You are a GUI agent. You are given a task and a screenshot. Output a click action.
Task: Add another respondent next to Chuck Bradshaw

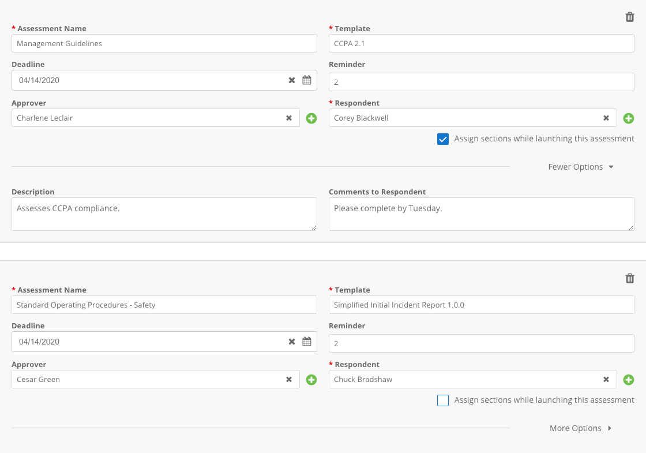[x=628, y=380]
